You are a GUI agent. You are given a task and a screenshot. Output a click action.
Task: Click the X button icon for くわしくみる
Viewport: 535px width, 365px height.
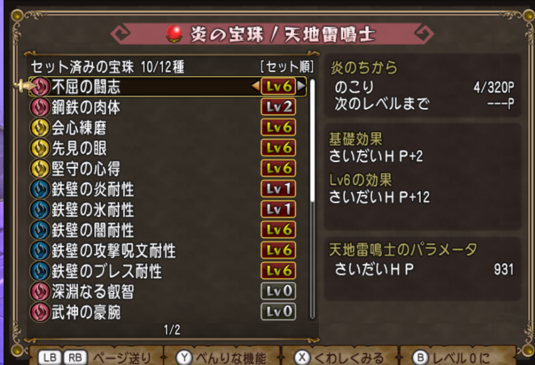(x=302, y=357)
